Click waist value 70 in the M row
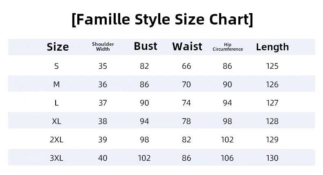 pyautogui.click(x=186, y=85)
